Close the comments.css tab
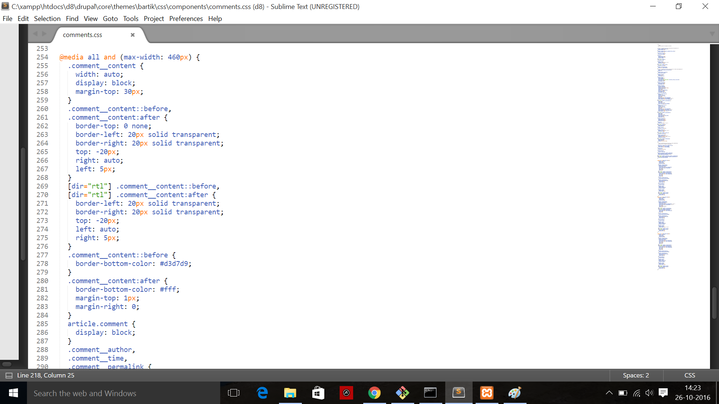This screenshot has width=719, height=404. coord(133,35)
